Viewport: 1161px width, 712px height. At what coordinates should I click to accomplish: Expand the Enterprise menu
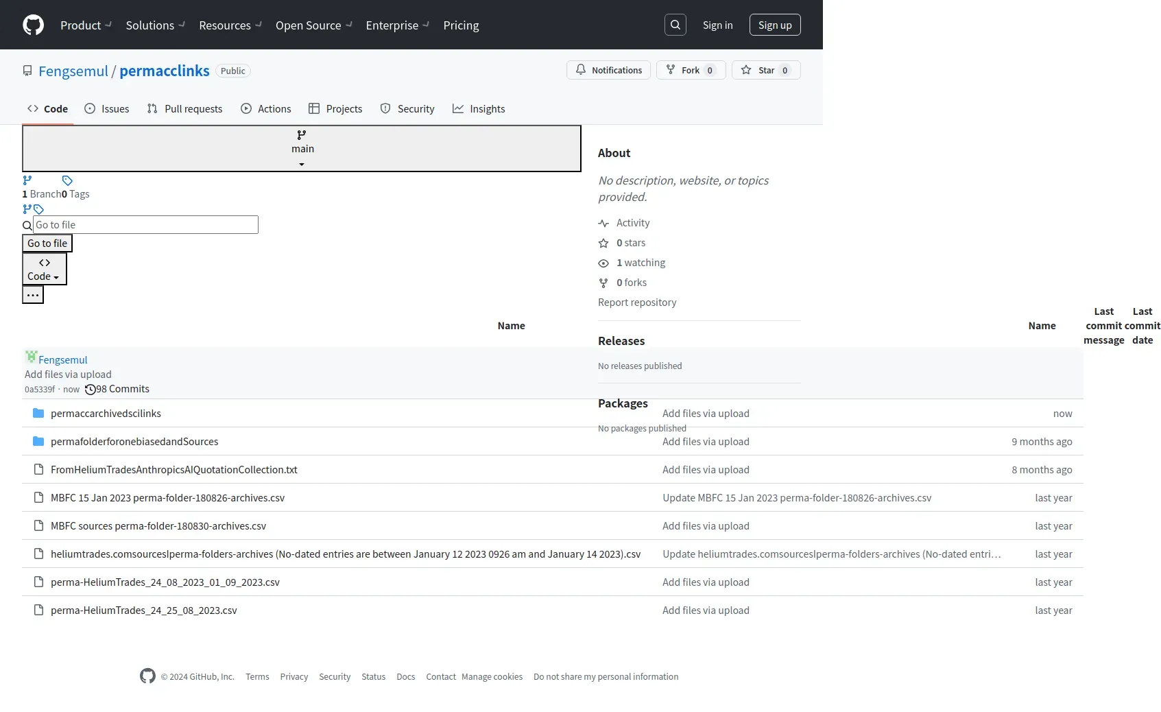click(x=398, y=25)
